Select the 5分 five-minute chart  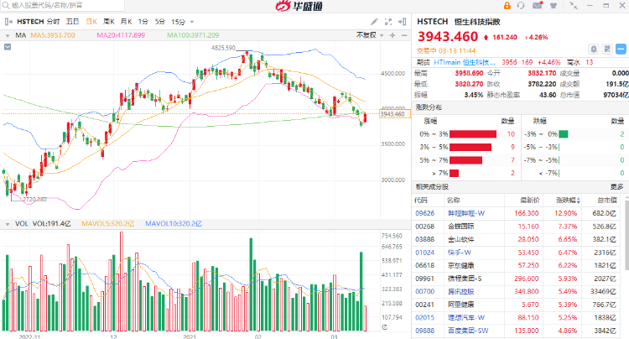pos(159,22)
